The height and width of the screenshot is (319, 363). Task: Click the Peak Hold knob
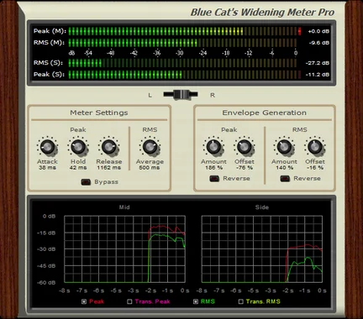coord(78,148)
